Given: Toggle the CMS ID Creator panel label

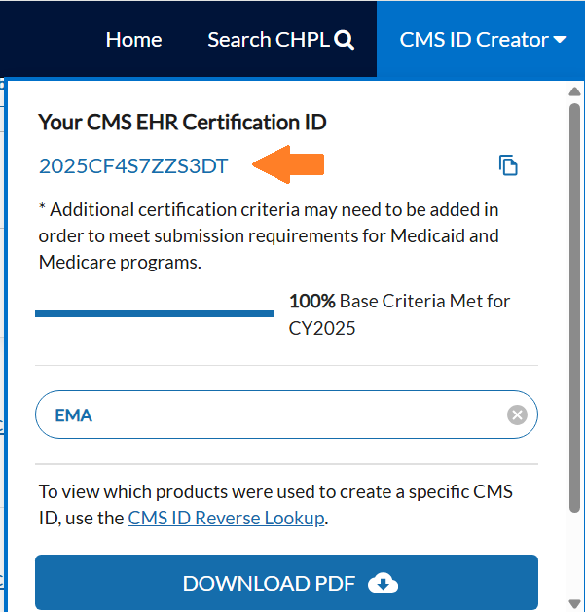Looking at the screenshot, I should (x=473, y=40).
